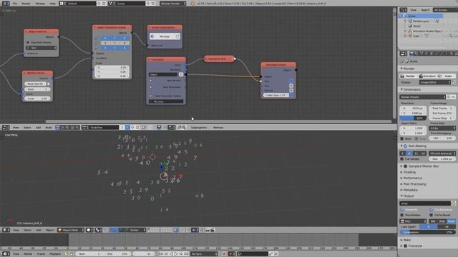
Task: Open the node editor View menu
Action: [16, 128]
